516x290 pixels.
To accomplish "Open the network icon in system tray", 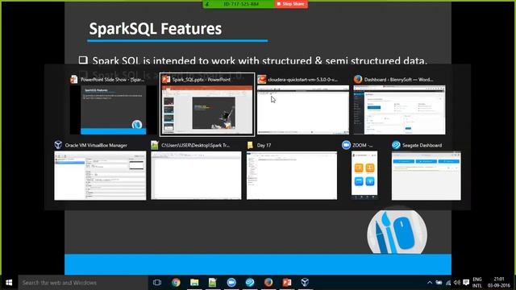I will [448, 283].
